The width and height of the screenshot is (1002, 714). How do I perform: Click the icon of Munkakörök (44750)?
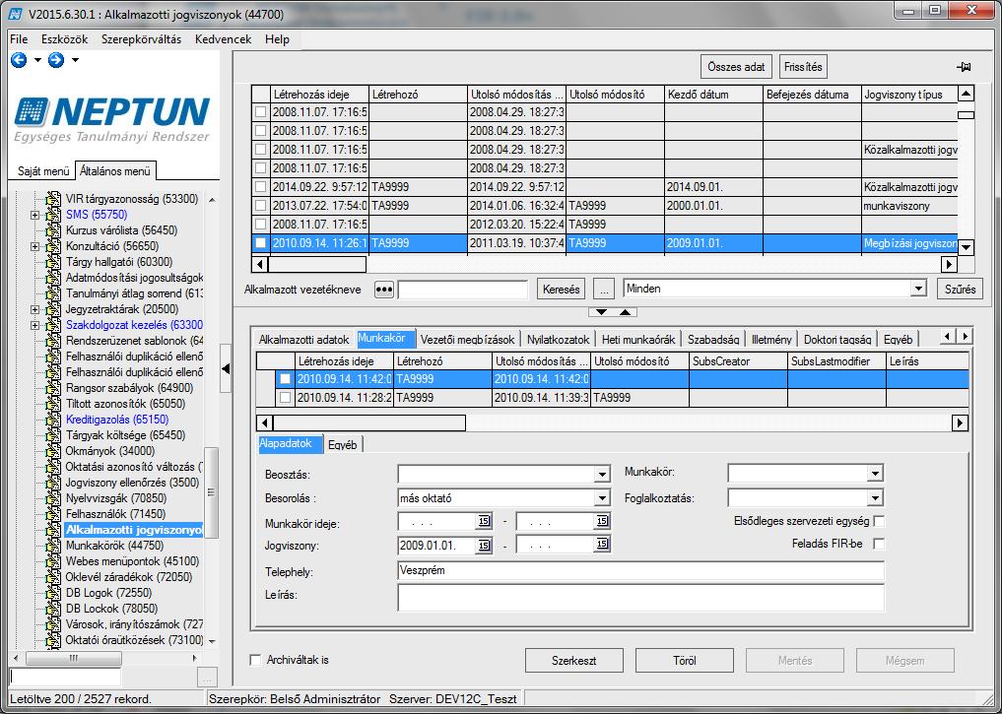click(x=53, y=546)
